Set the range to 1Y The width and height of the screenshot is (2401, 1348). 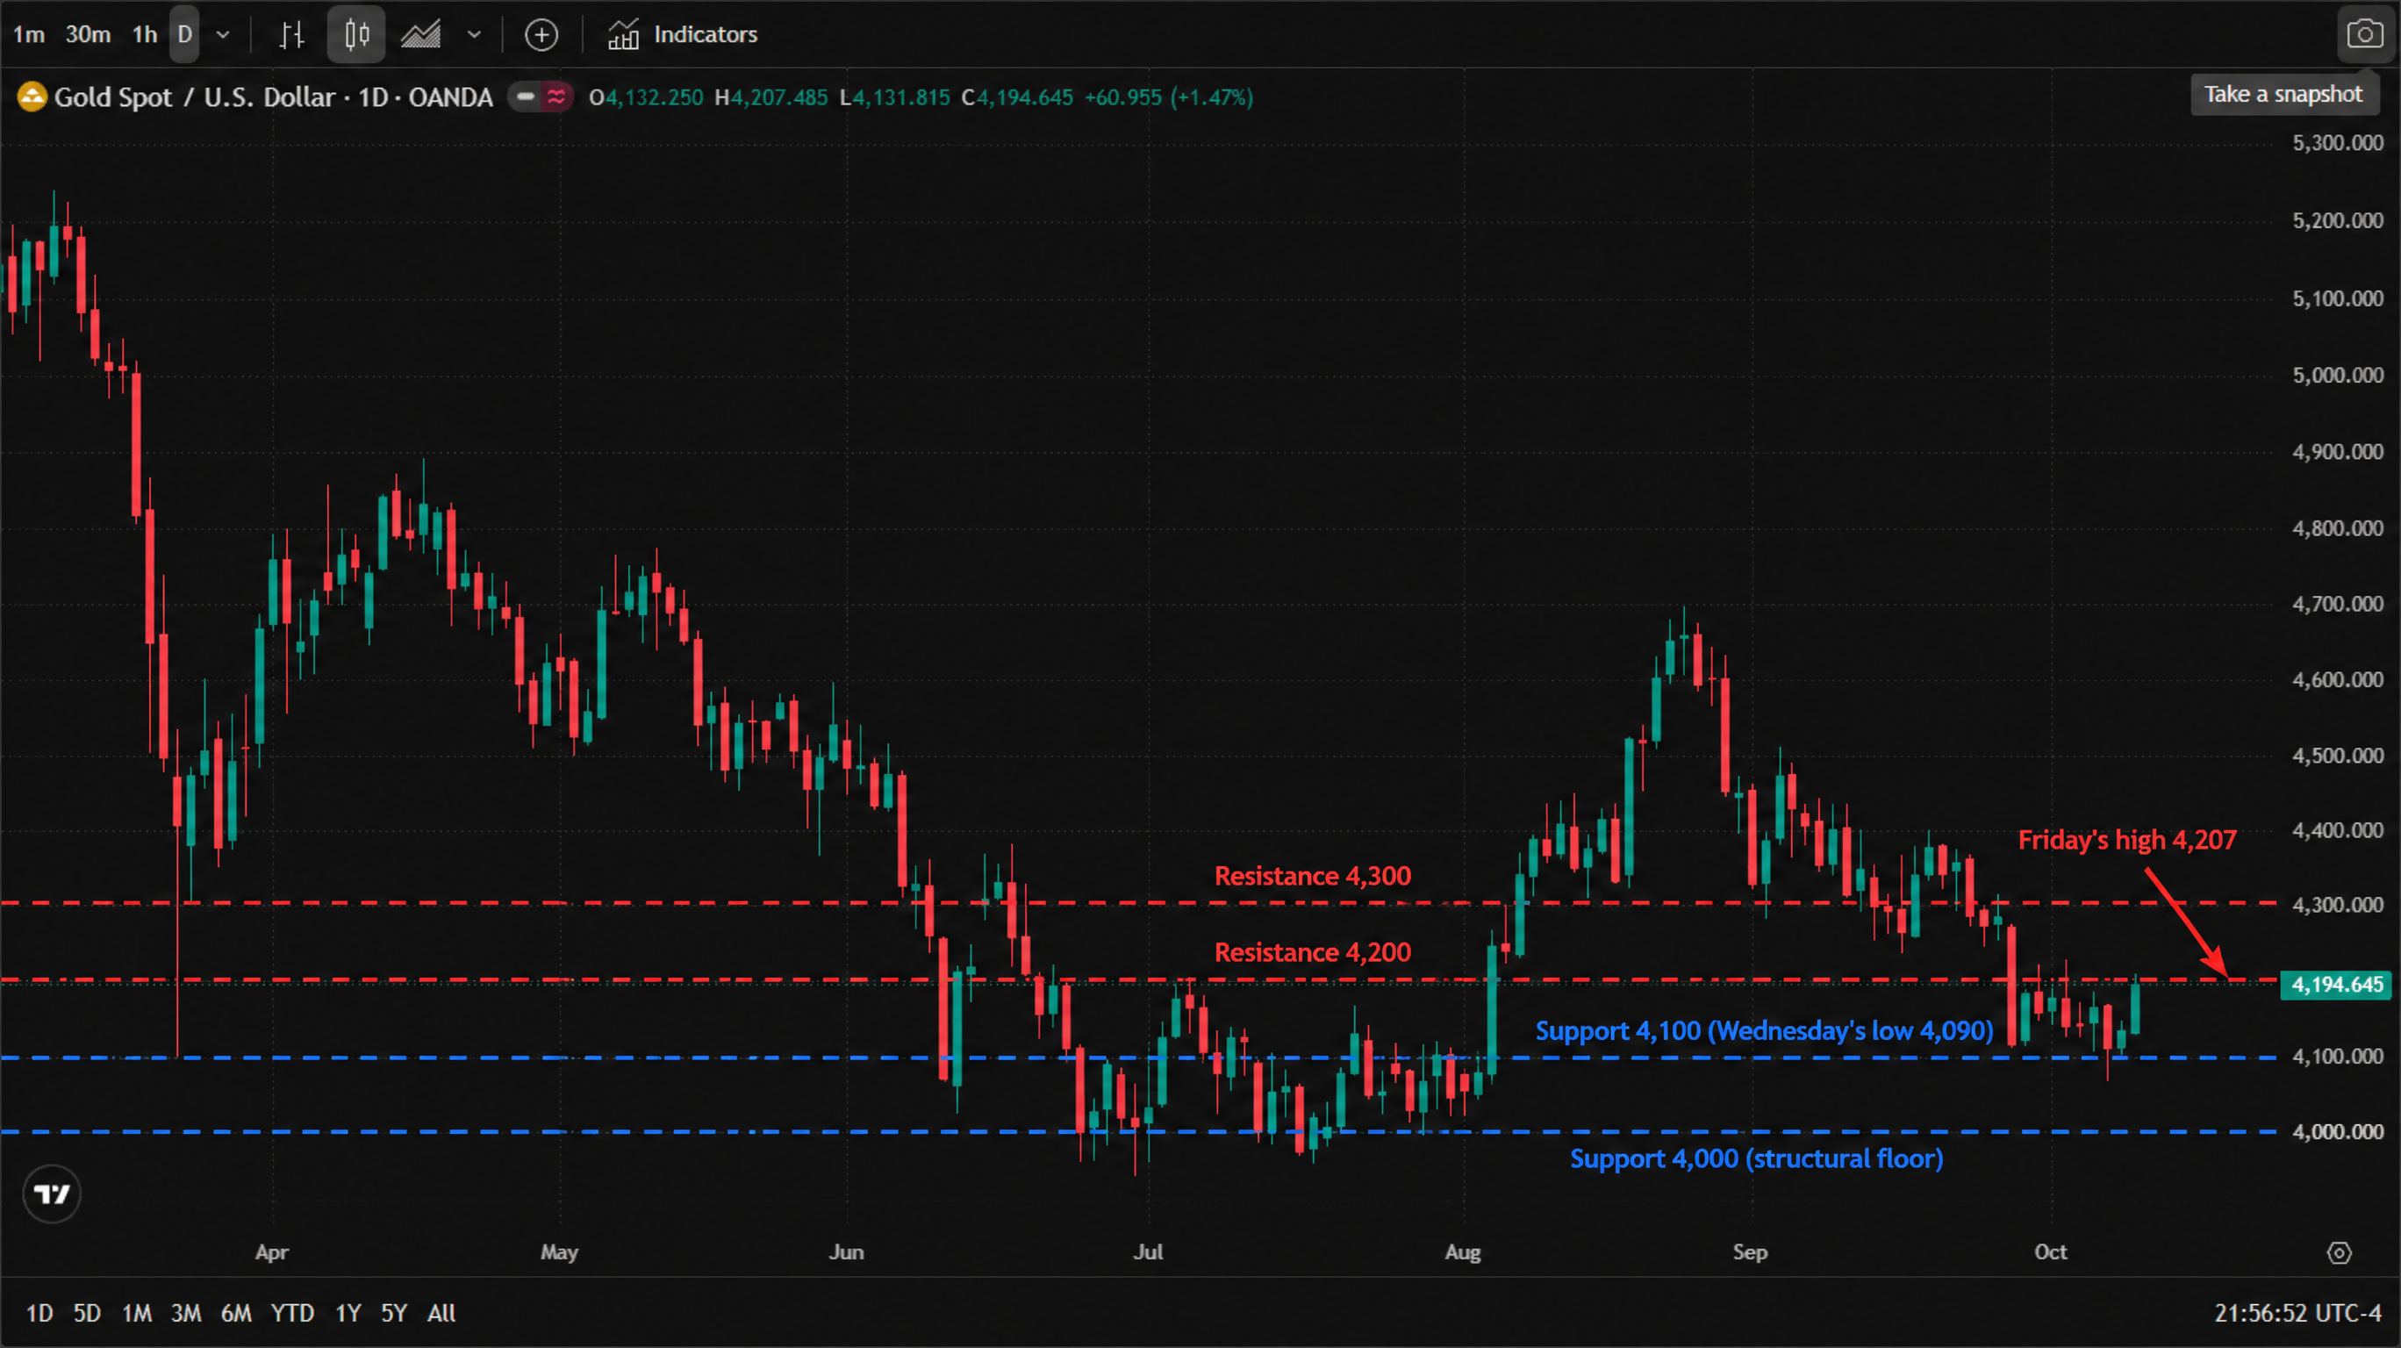pyautogui.click(x=348, y=1314)
